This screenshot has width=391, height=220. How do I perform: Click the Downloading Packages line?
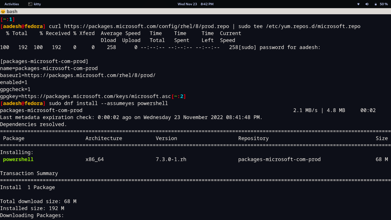[x=32, y=215]
